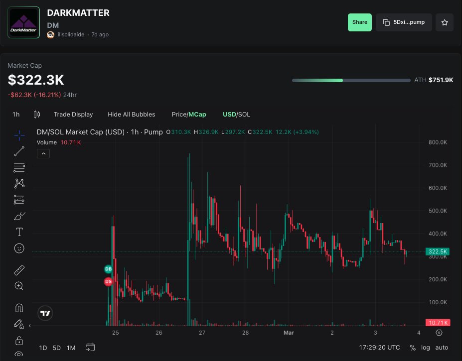The height and width of the screenshot is (361, 462).
Task: Switch chart to Price view
Action: (x=179, y=114)
